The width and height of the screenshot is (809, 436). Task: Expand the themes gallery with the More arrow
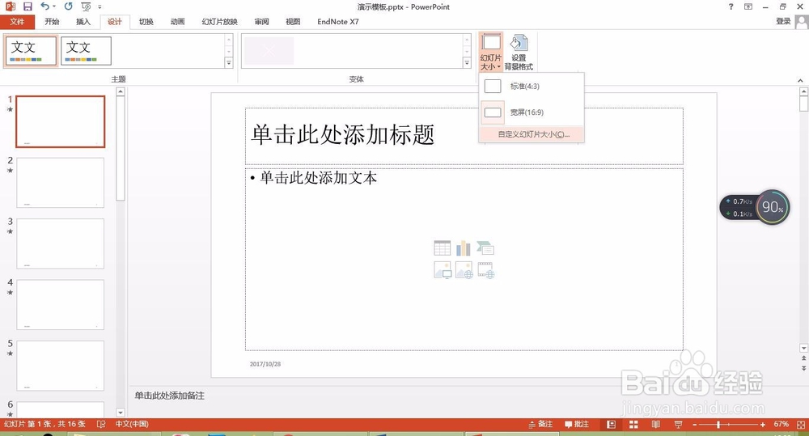tap(229, 62)
